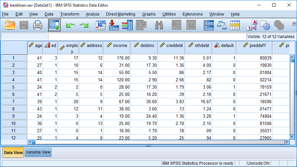Select the income column header
Viewport: 297px width, 167px height.
pos(117,48)
